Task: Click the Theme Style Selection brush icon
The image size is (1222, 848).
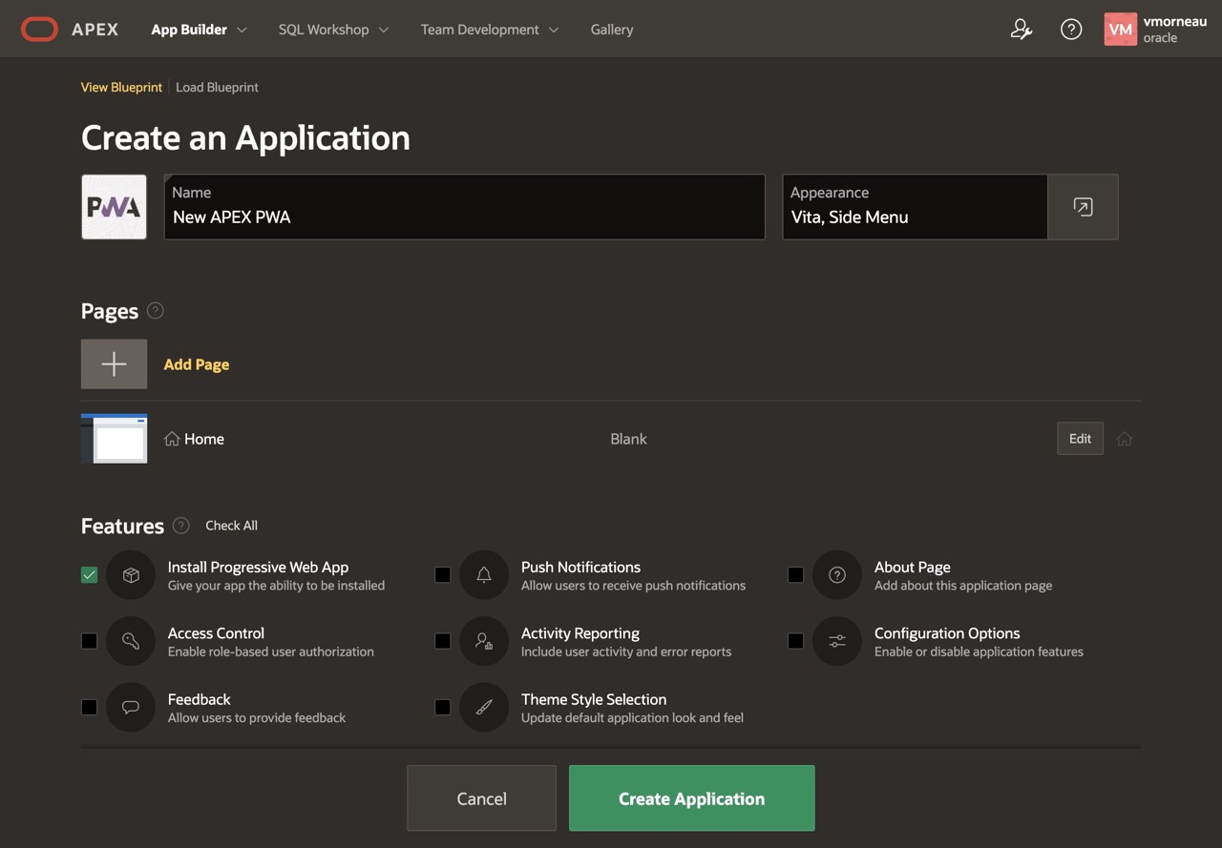Action: tap(484, 707)
